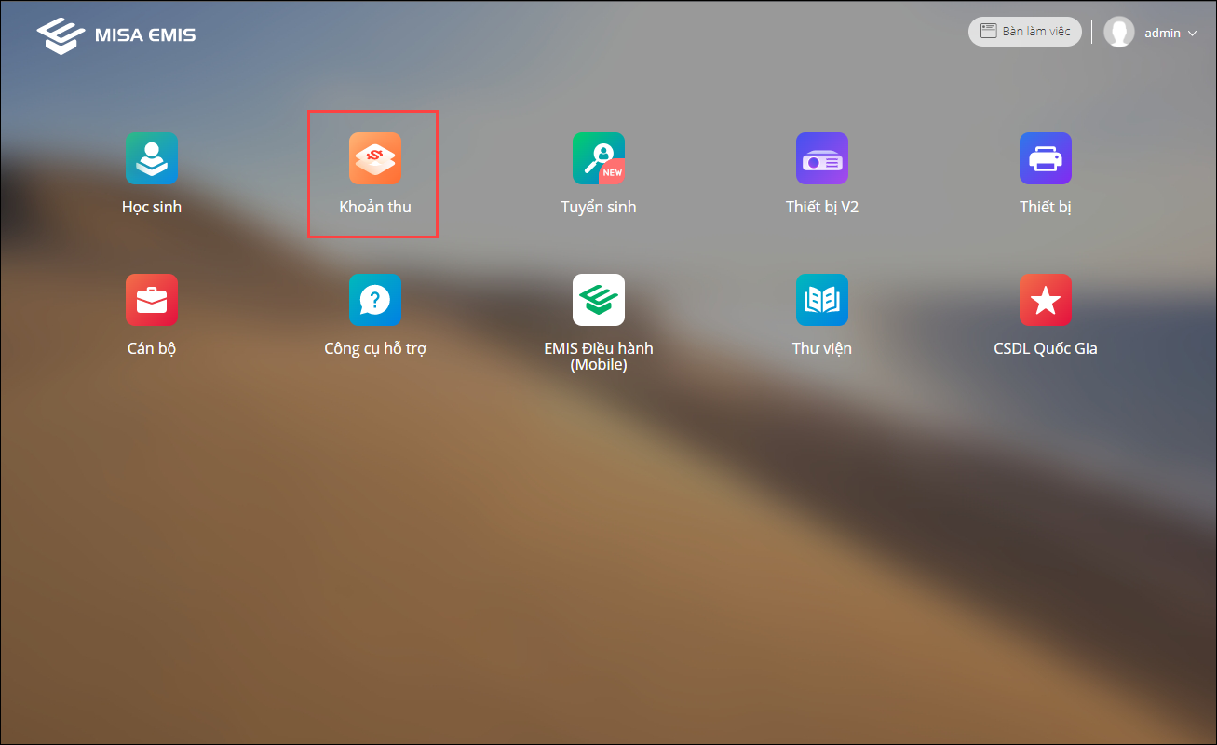The height and width of the screenshot is (745, 1217).
Task: Click the Học sinh label
Action: [x=152, y=207]
